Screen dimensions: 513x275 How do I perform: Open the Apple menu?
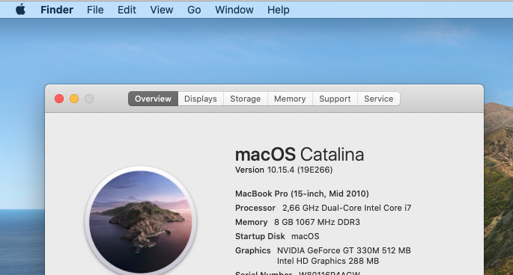pos(20,10)
